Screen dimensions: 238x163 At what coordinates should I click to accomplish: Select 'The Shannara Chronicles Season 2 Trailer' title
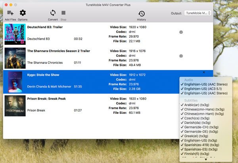click(x=59, y=51)
